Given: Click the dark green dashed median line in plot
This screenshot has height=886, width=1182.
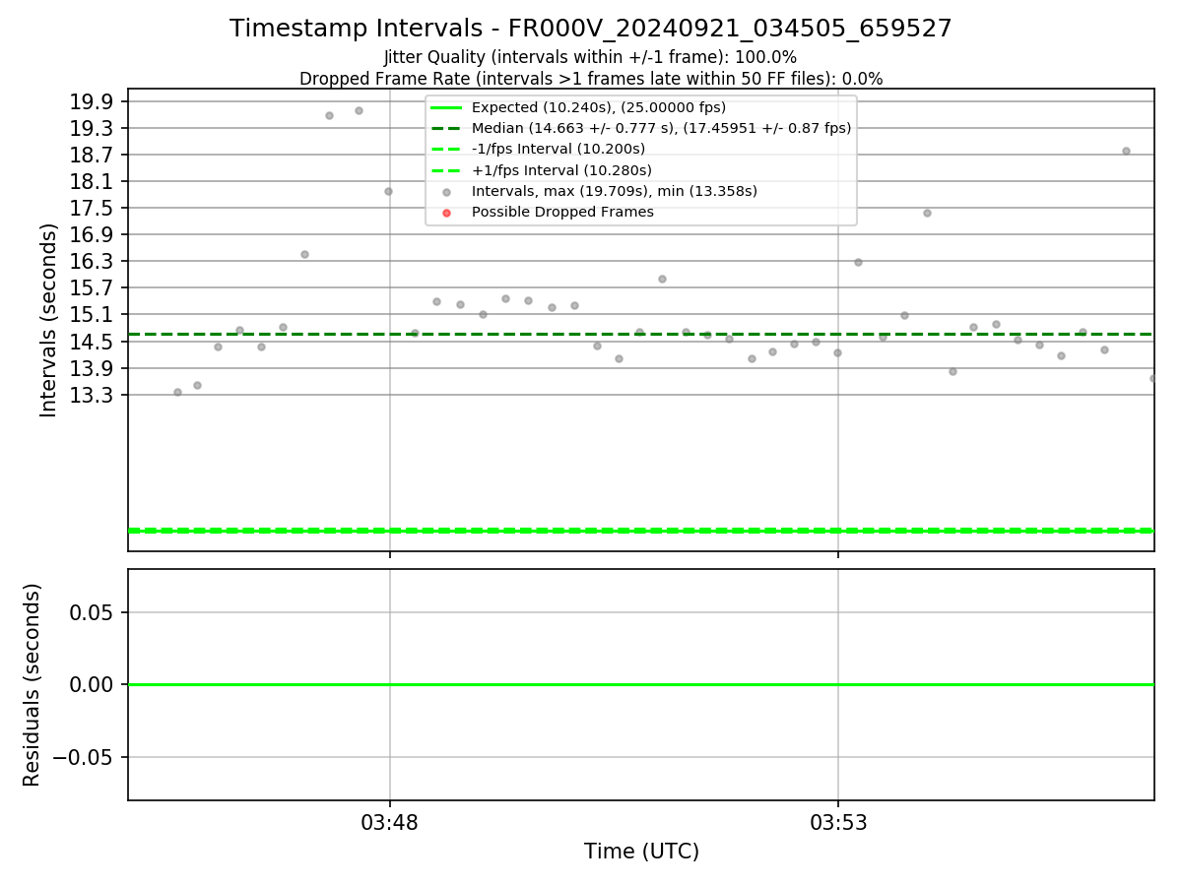Looking at the screenshot, I should pyautogui.click(x=641, y=335).
